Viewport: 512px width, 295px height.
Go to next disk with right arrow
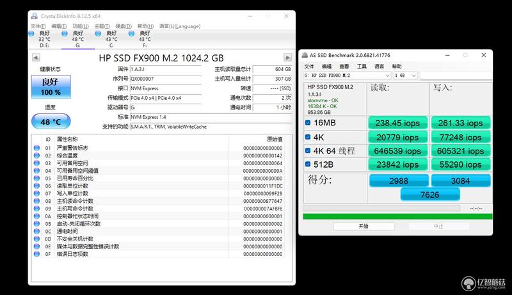pos(287,58)
